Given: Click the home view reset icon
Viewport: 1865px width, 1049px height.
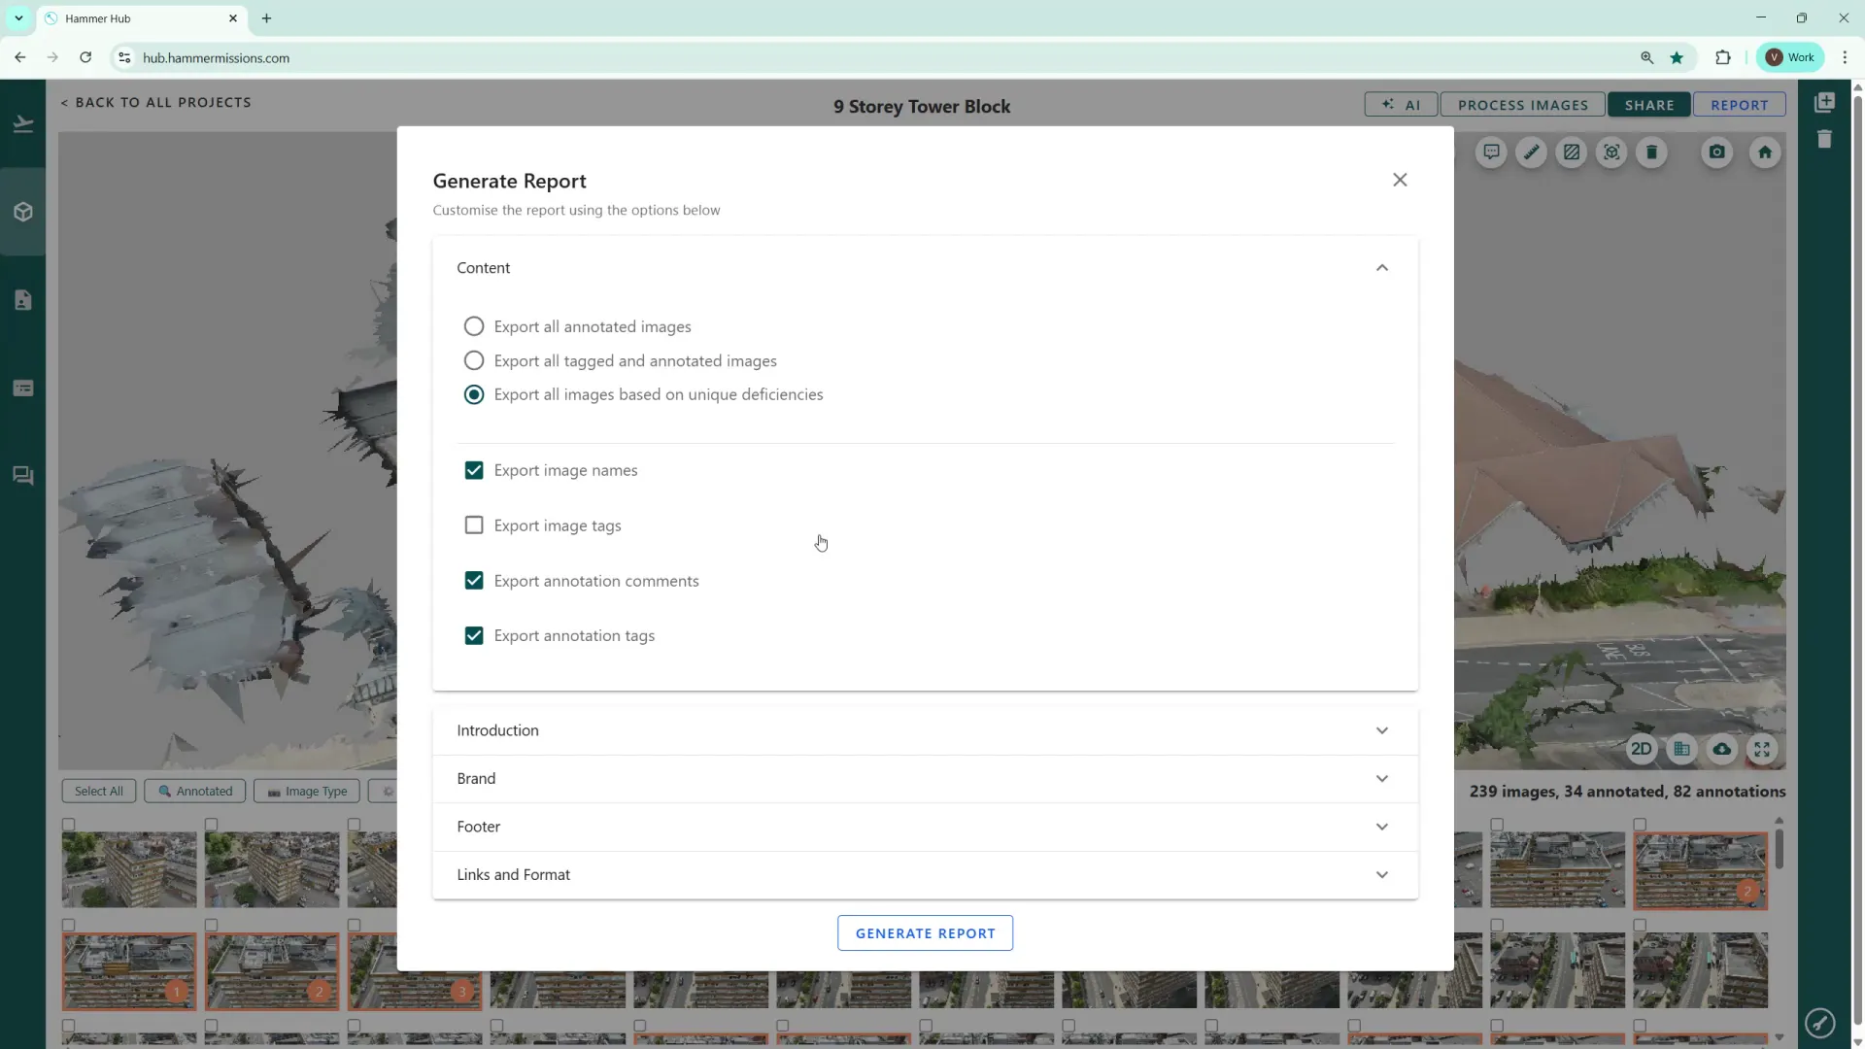Looking at the screenshot, I should [x=1765, y=152].
